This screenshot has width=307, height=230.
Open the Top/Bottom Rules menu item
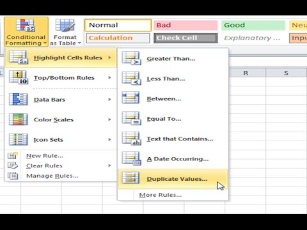tap(61, 77)
